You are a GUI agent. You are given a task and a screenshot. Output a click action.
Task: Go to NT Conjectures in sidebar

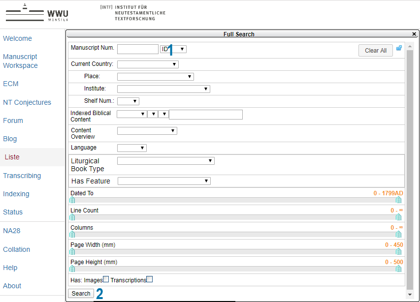pyautogui.click(x=27, y=102)
